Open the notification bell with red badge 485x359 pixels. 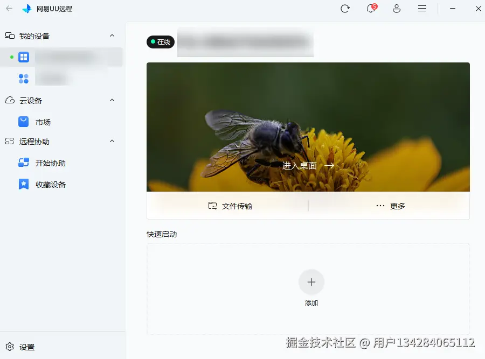[371, 9]
